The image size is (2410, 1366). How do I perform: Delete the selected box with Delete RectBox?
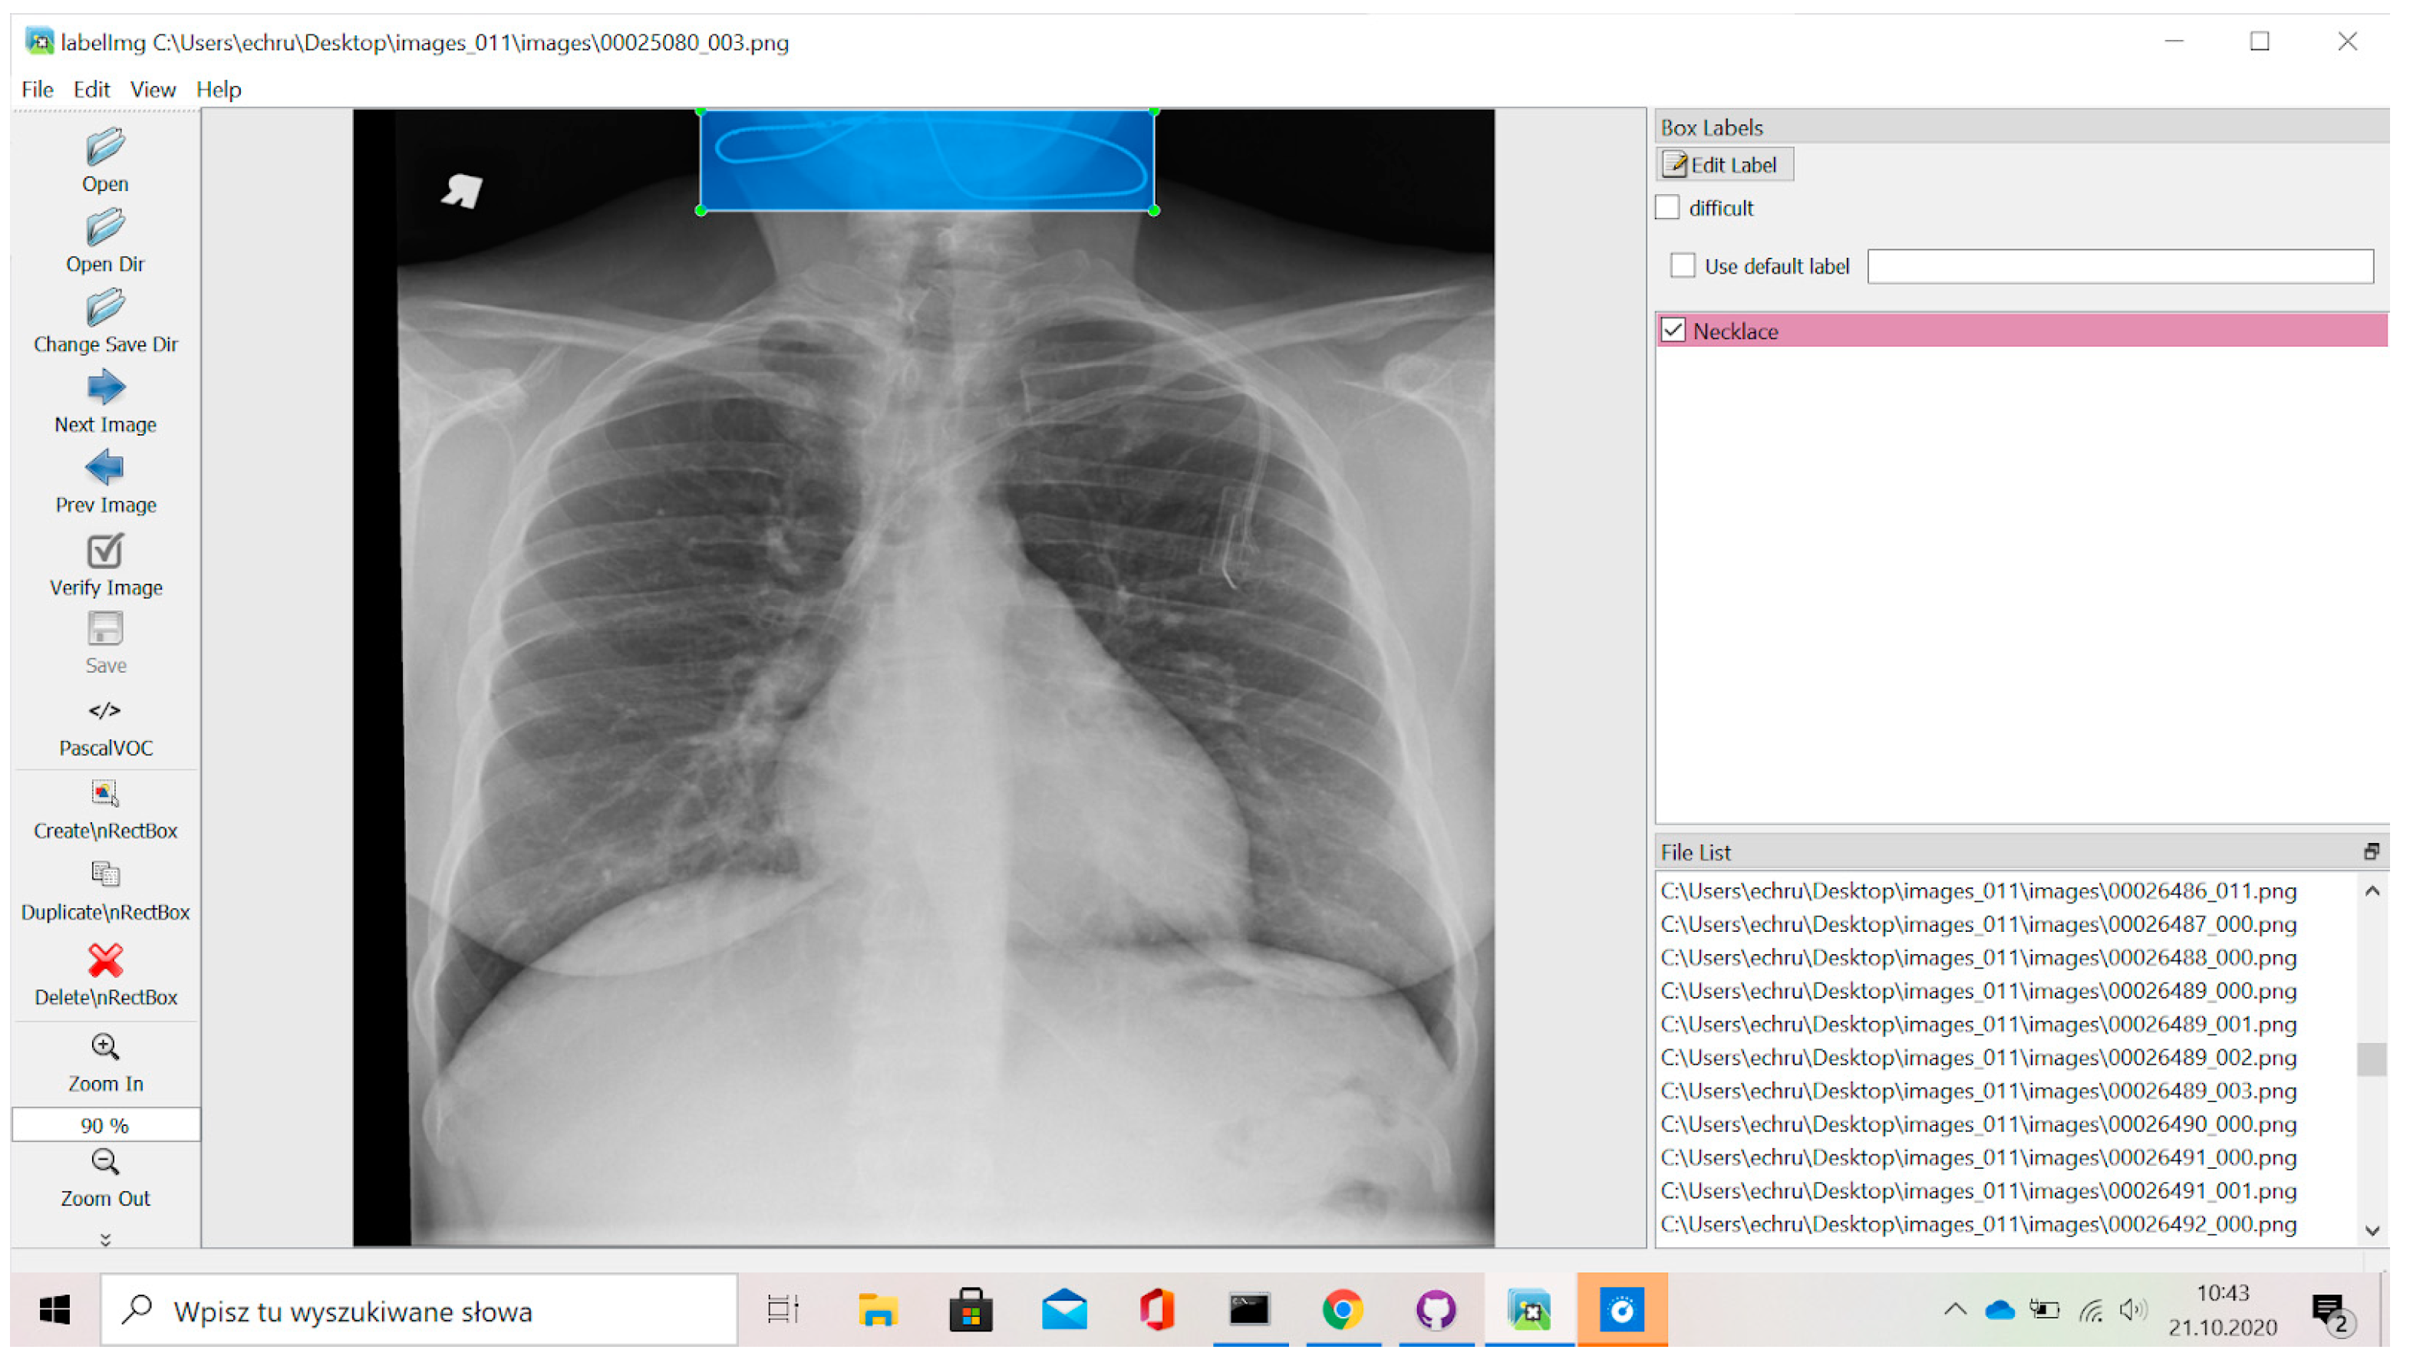coord(105,976)
